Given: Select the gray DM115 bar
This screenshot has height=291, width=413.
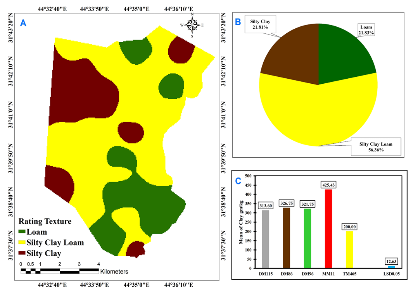Looking at the screenshot, I should 266,239.
